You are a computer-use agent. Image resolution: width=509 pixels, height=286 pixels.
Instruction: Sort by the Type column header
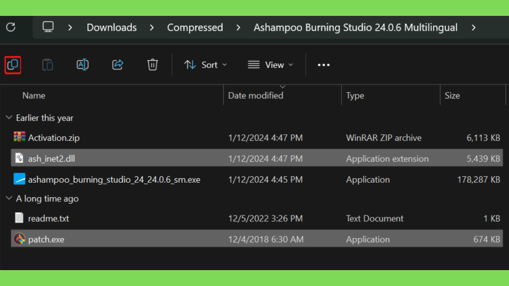(x=355, y=96)
